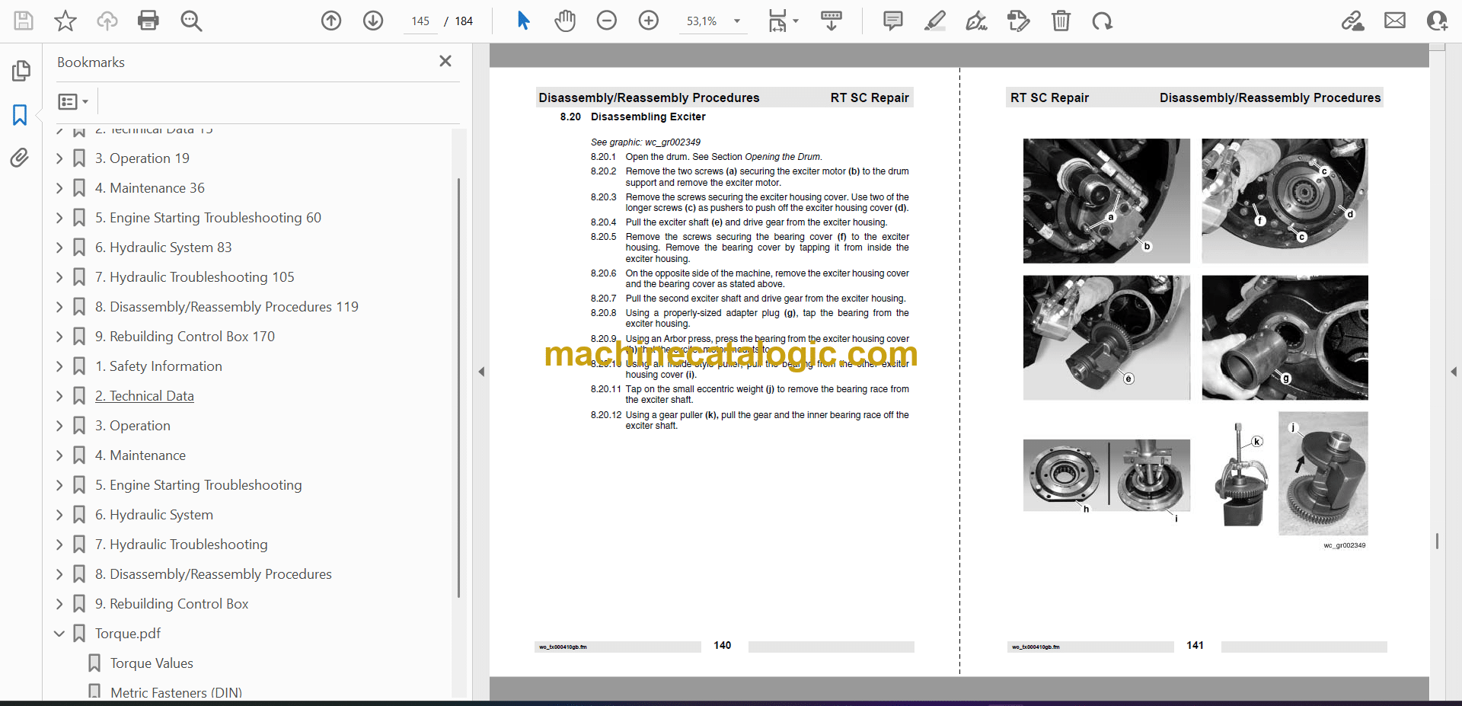Delete with the trash can icon
This screenshot has width=1462, height=706.
click(x=1061, y=21)
